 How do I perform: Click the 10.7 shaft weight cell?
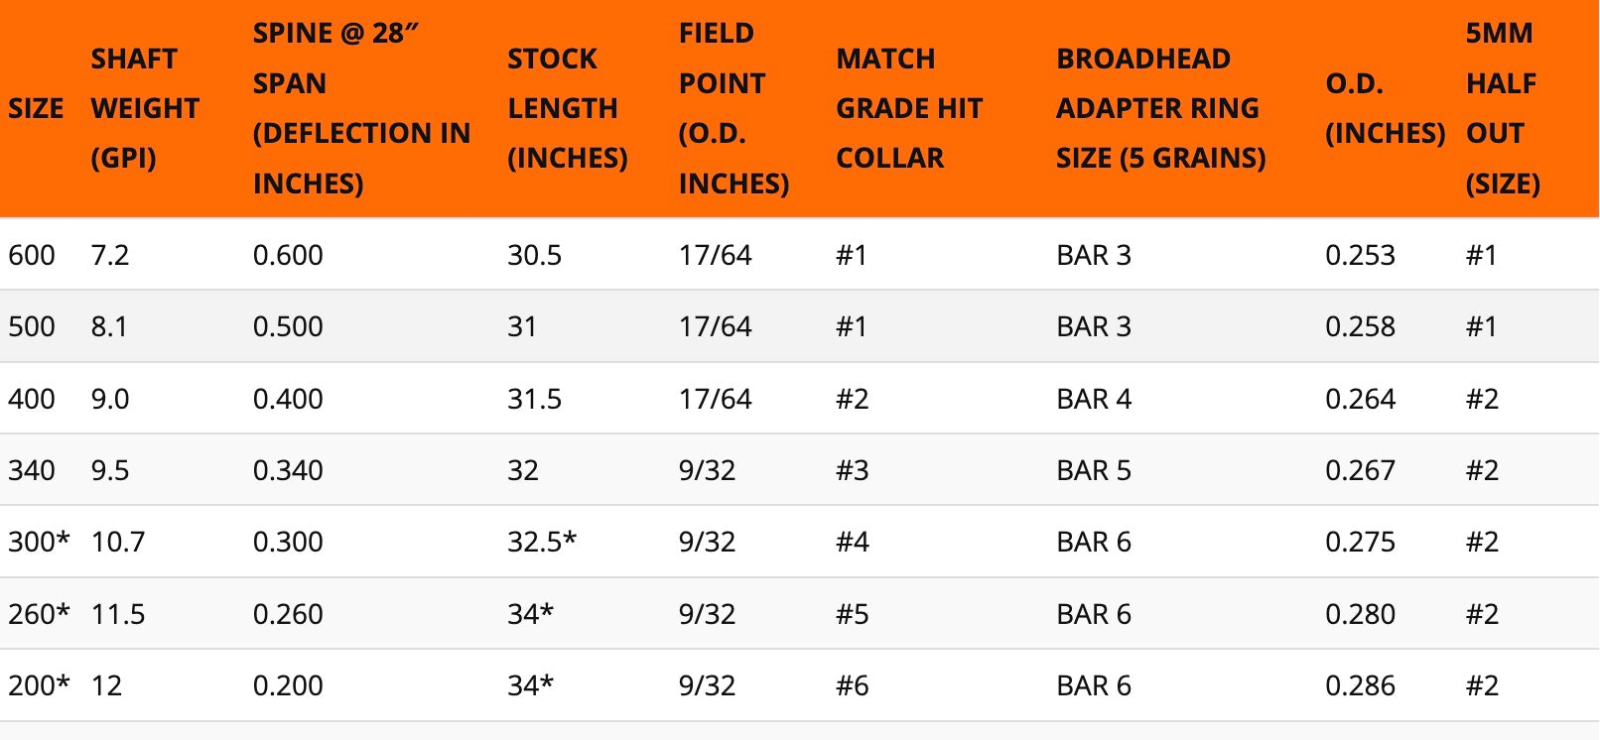point(118,542)
